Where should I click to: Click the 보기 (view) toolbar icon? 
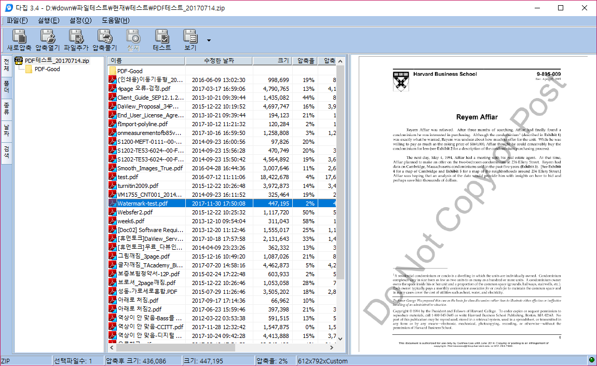click(x=191, y=39)
